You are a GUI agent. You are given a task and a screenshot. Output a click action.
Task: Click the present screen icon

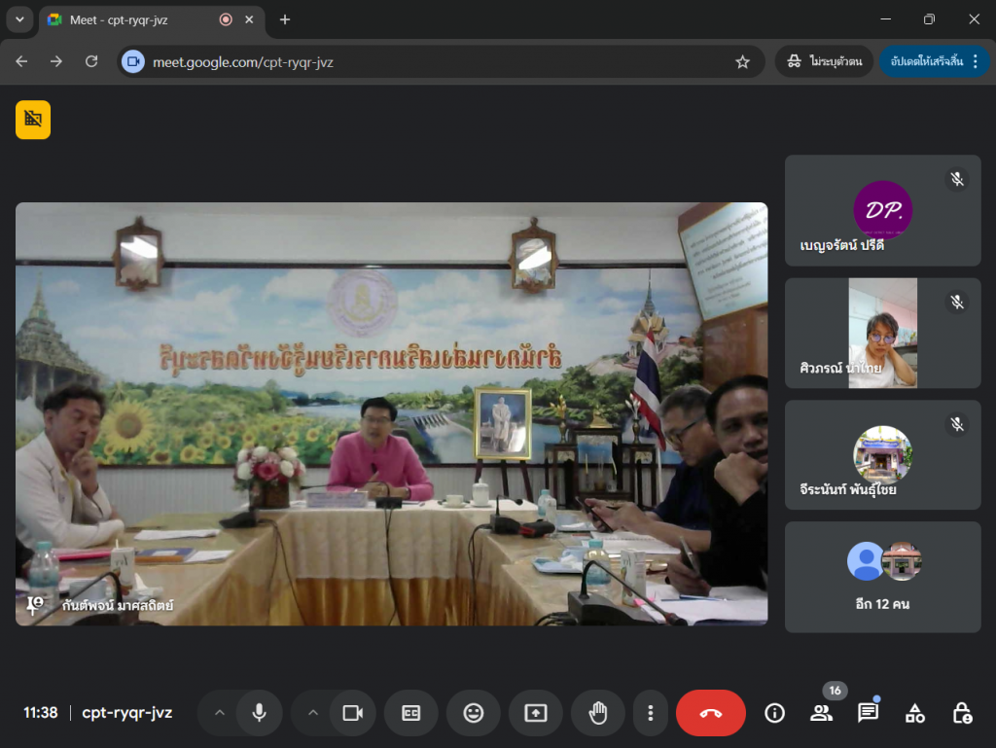click(536, 713)
